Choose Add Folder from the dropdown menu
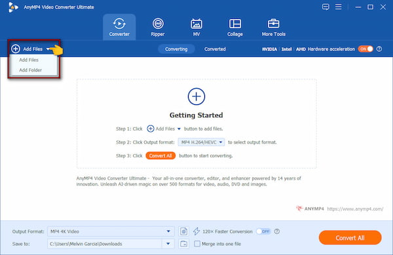393x255 pixels. click(x=30, y=70)
